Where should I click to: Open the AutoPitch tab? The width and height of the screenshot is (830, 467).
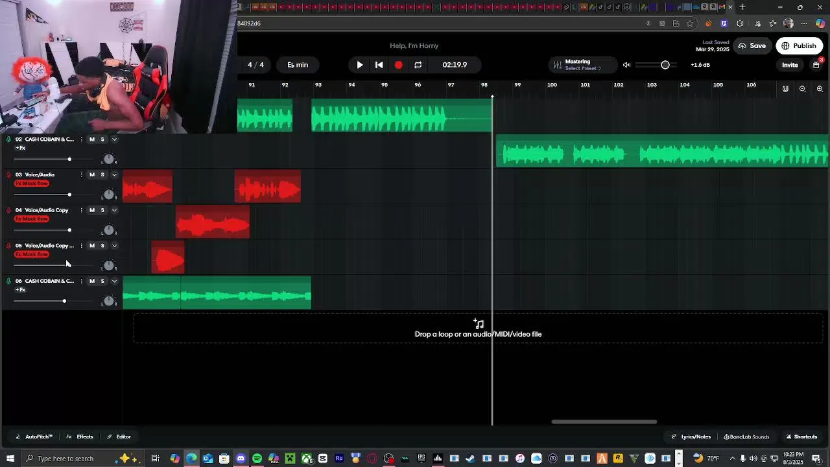click(x=34, y=437)
